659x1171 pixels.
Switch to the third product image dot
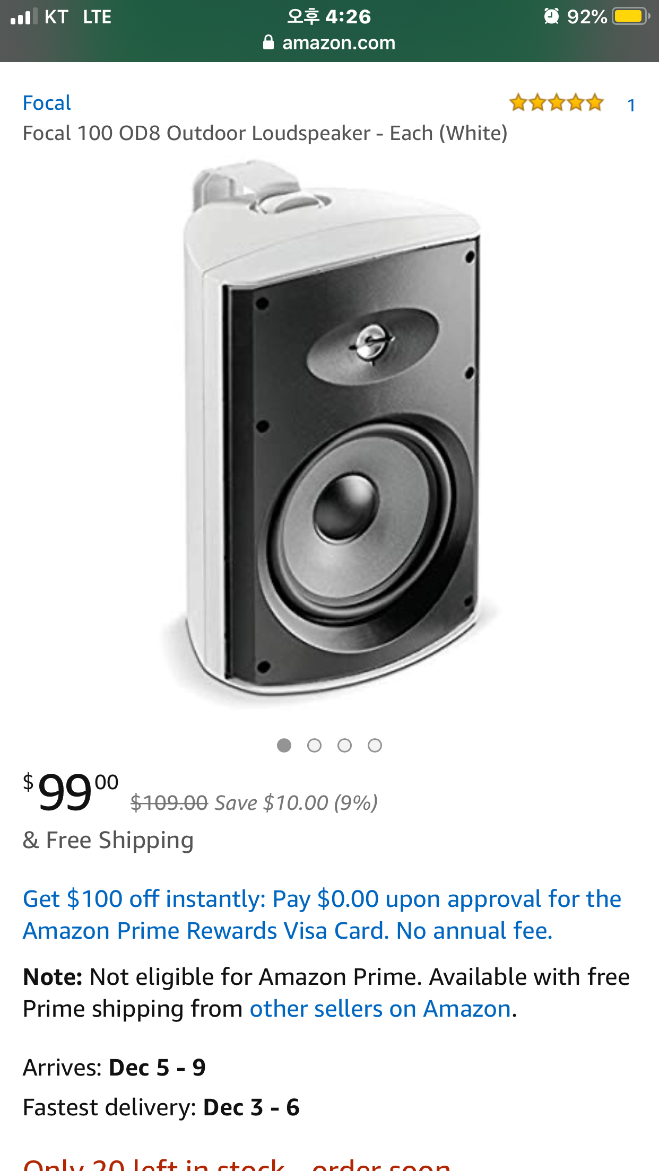[x=344, y=746]
